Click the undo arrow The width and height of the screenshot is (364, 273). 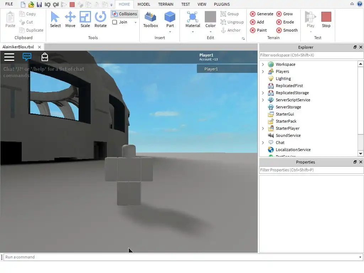47,4
